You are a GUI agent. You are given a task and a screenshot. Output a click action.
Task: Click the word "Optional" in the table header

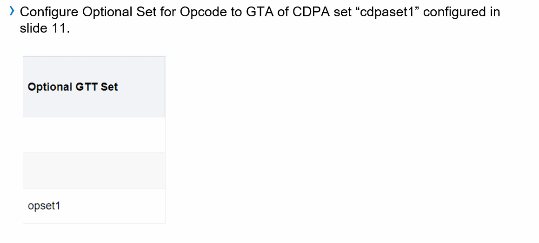click(49, 87)
